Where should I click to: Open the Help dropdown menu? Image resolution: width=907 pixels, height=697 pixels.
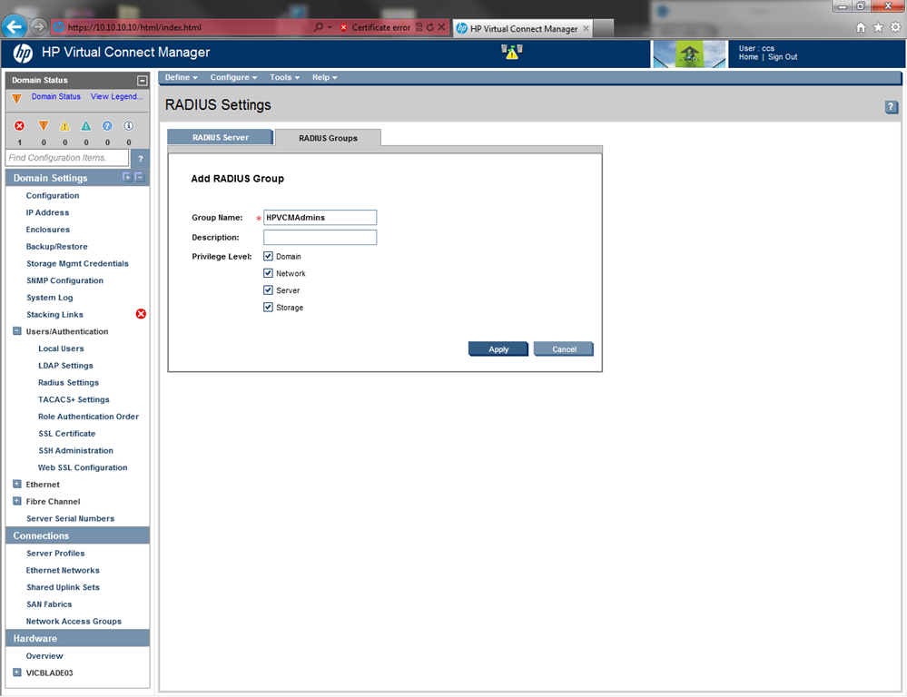324,77
